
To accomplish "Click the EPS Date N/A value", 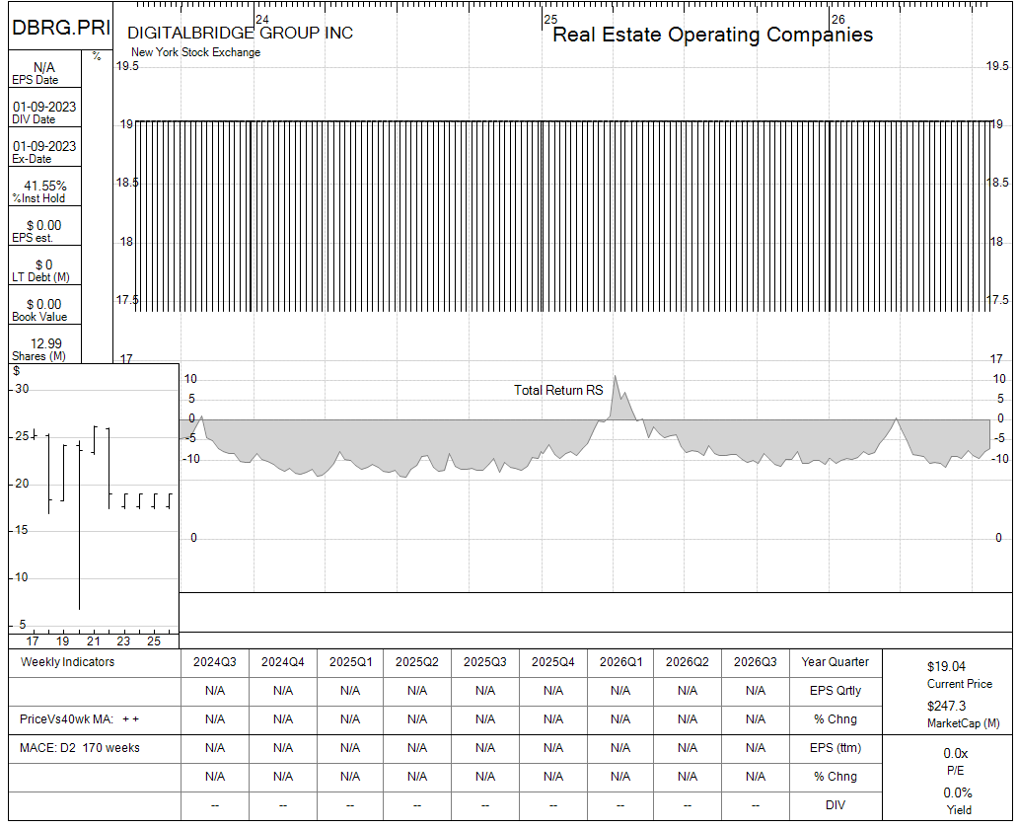I will [44, 67].
